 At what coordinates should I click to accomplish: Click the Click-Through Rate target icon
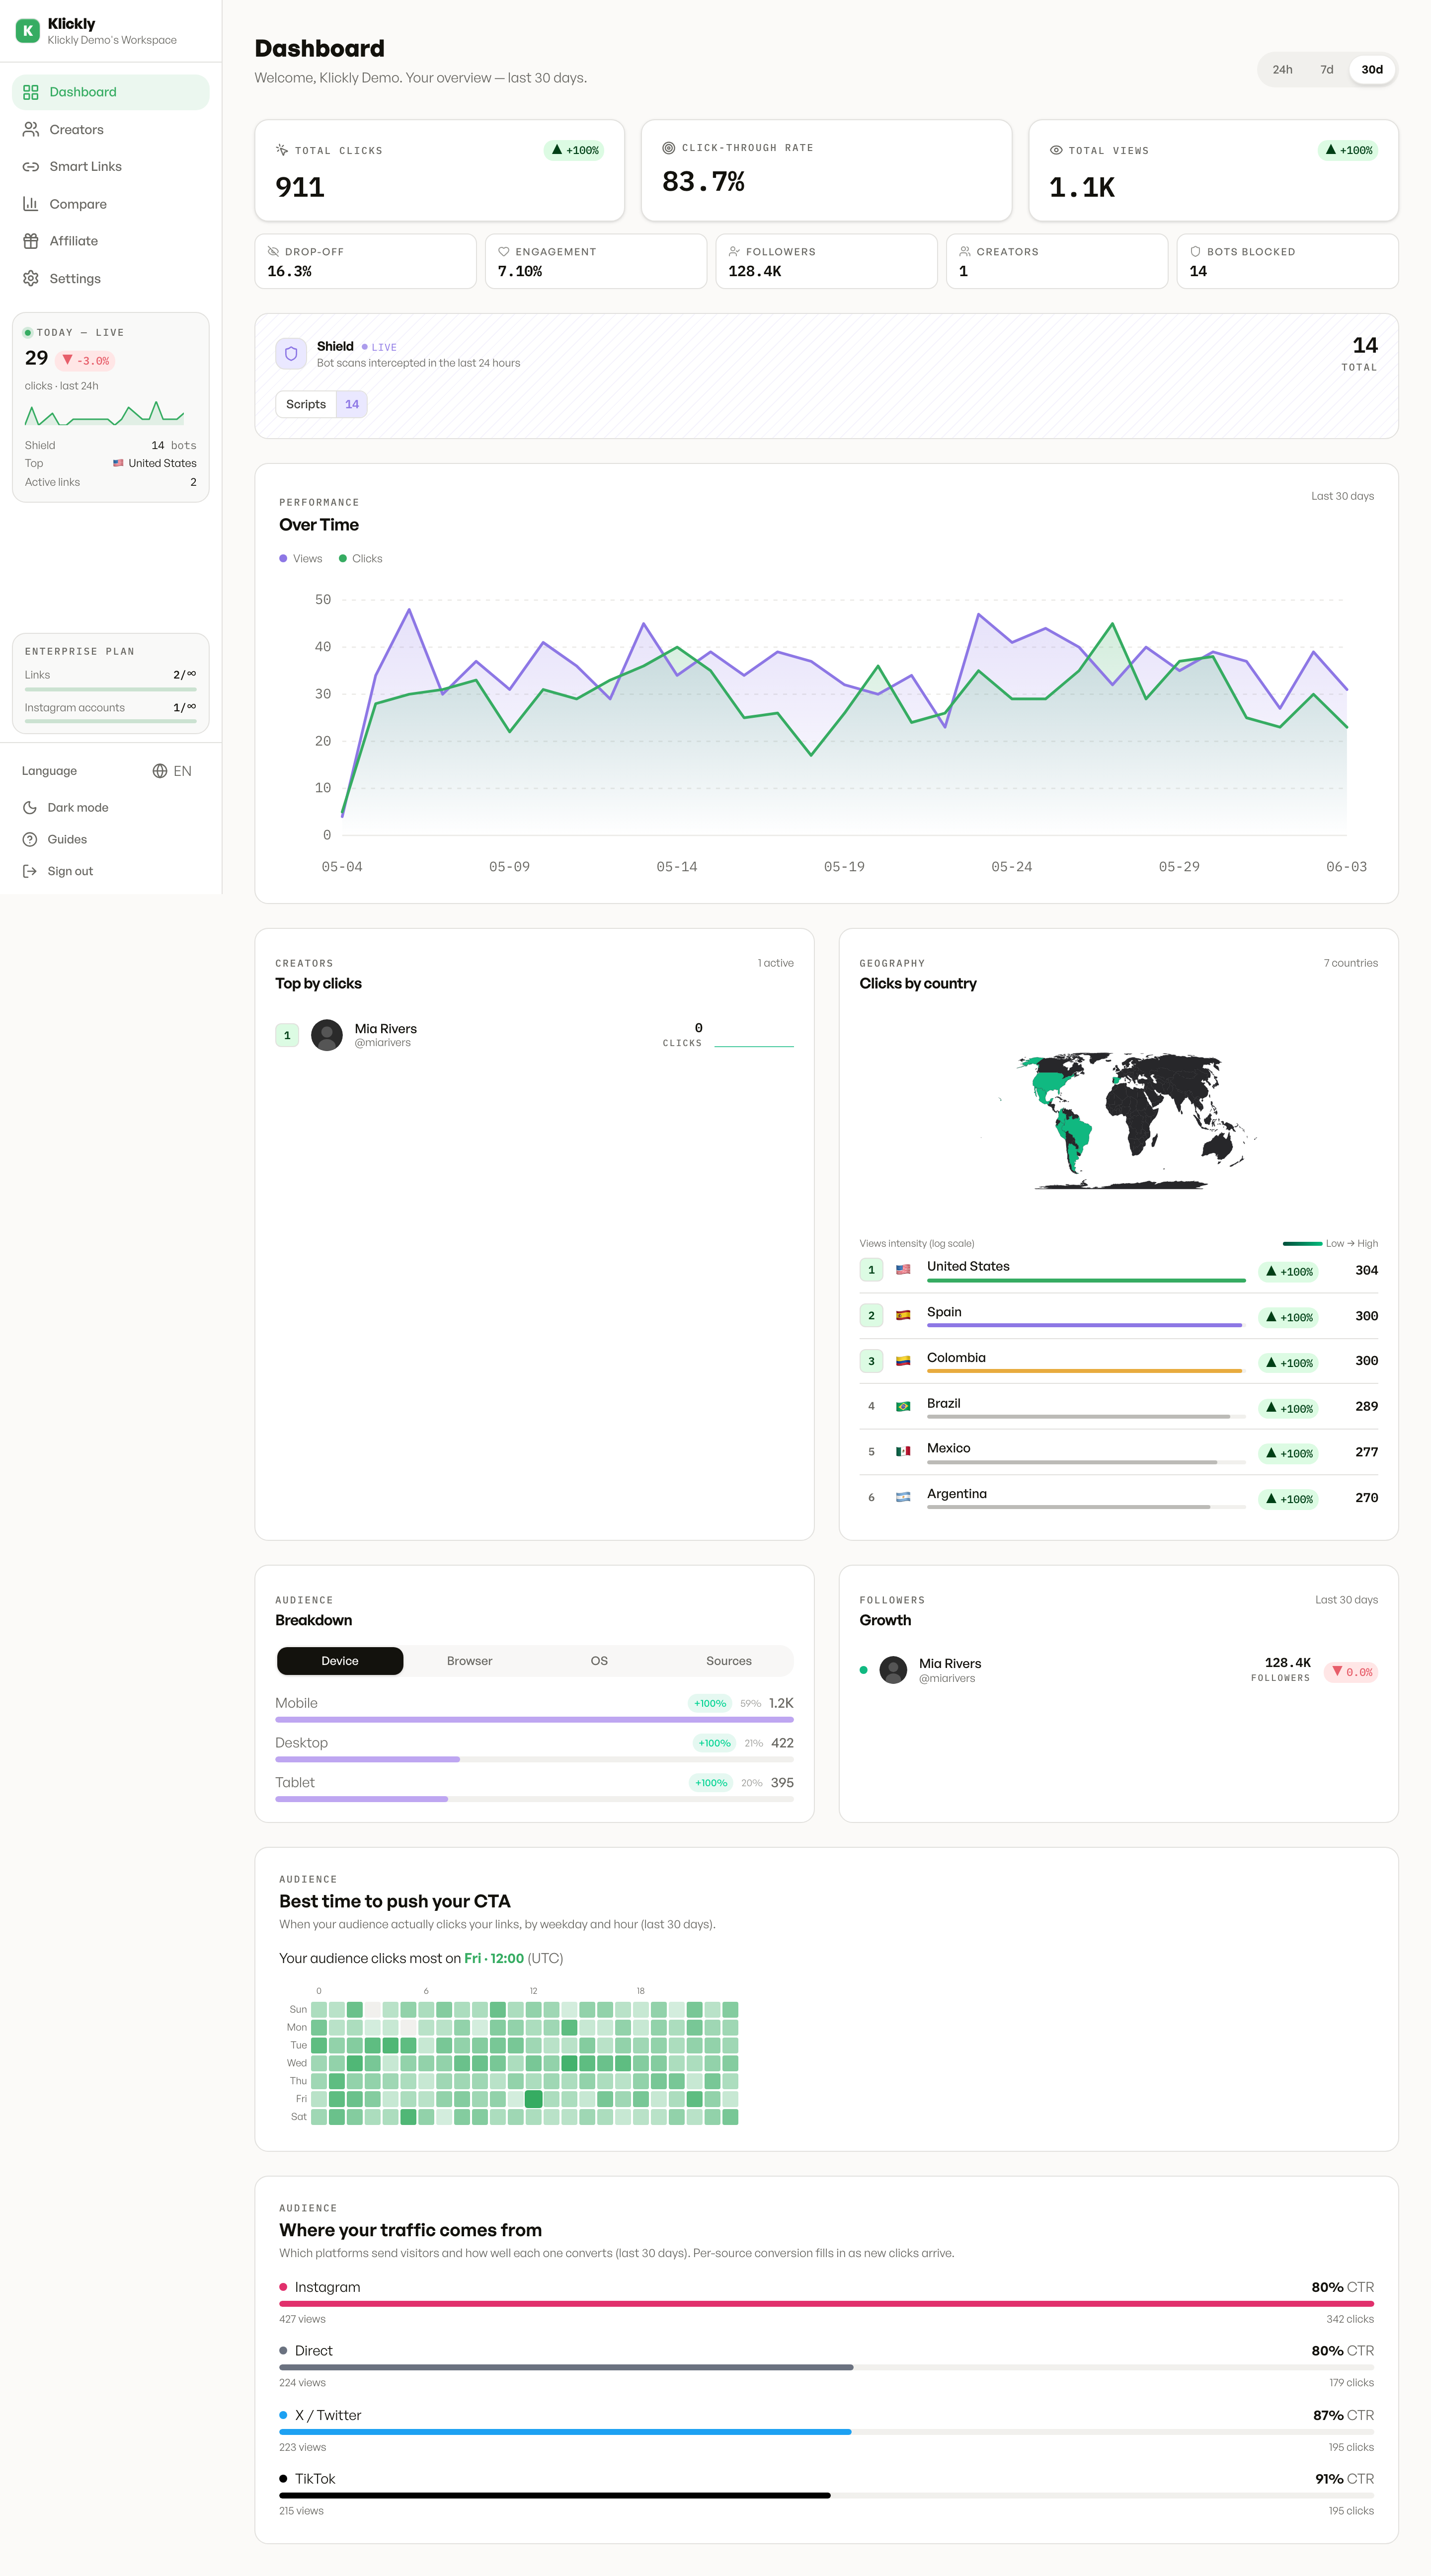tap(669, 148)
